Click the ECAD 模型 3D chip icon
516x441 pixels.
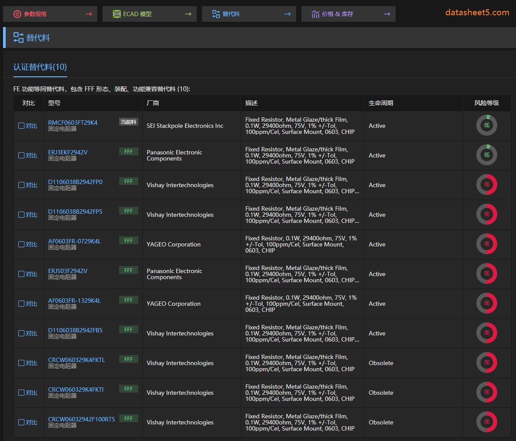[116, 14]
